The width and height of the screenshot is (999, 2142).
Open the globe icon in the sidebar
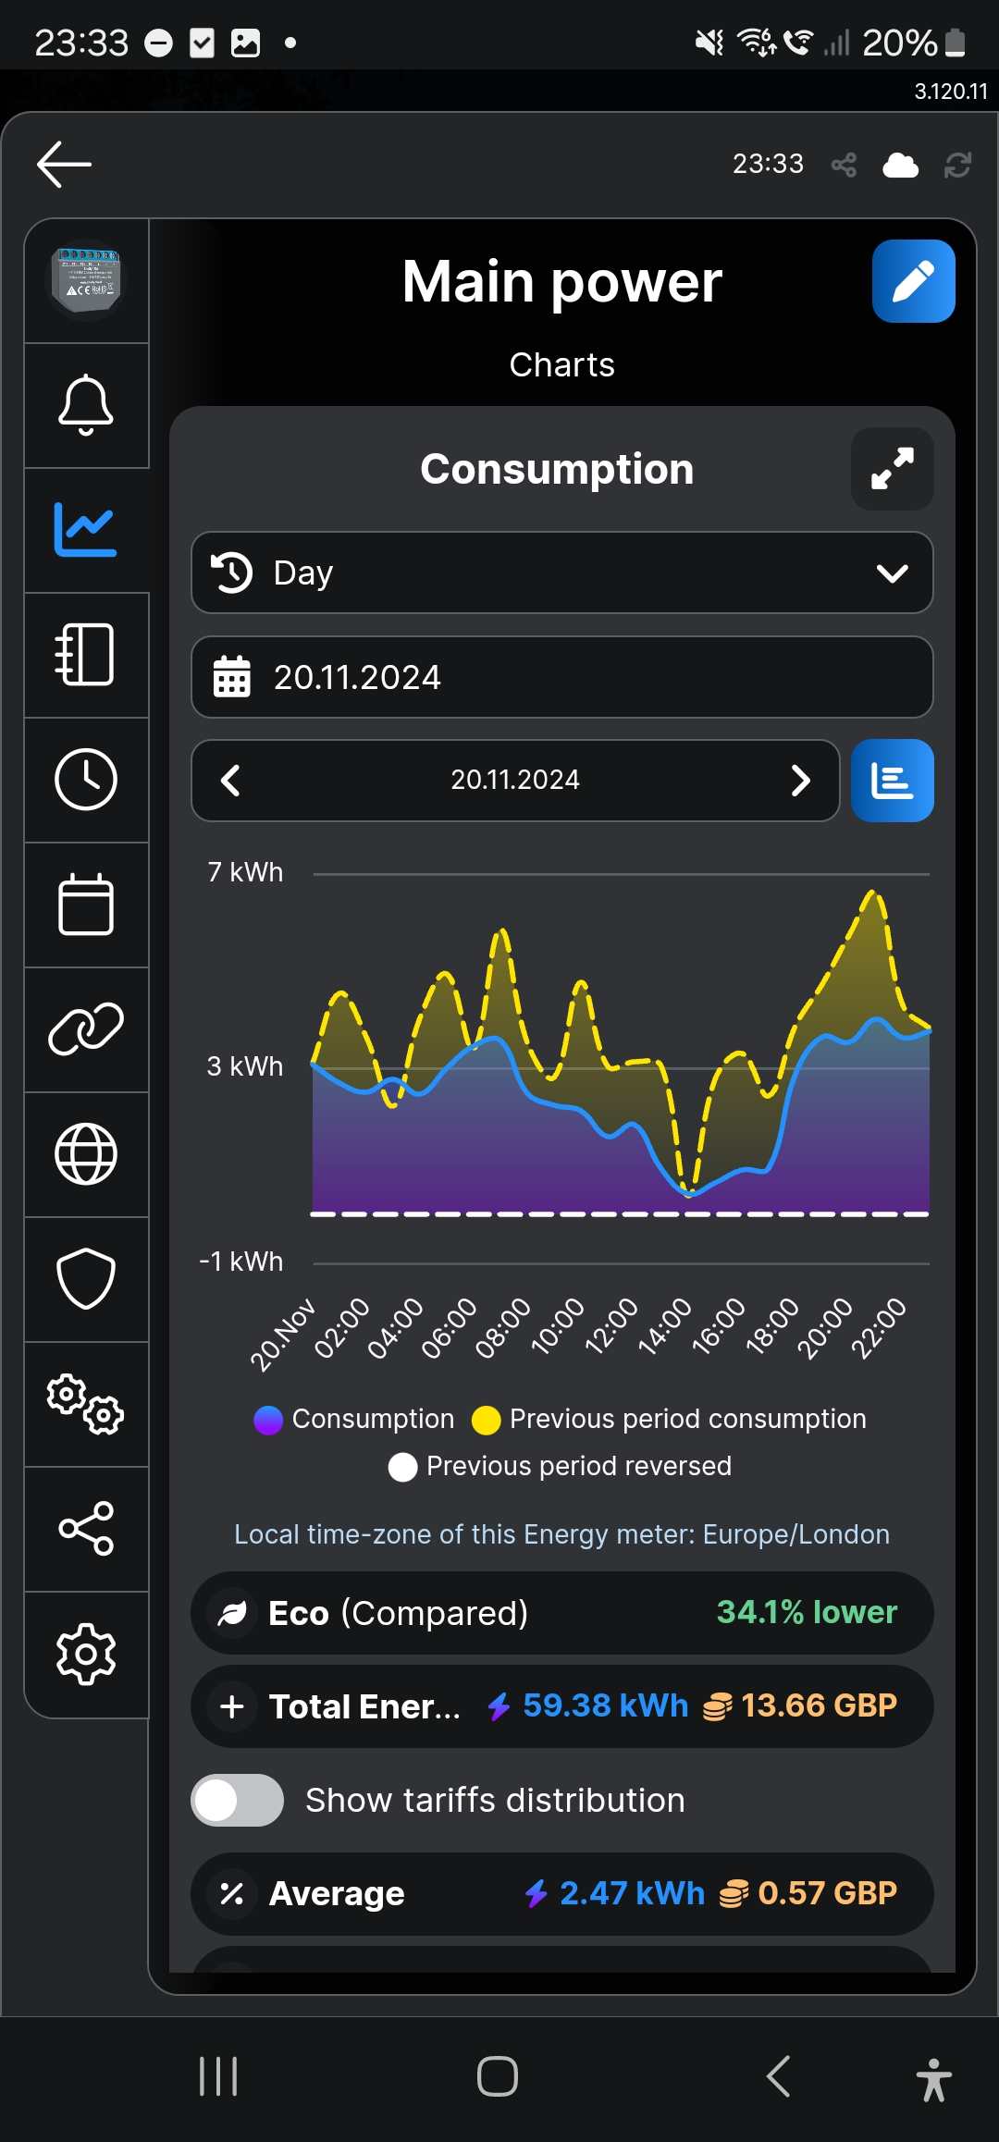click(86, 1154)
